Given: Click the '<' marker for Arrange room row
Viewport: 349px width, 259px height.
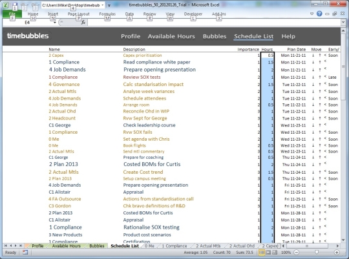Looking at the screenshot, I should pos(325,104).
